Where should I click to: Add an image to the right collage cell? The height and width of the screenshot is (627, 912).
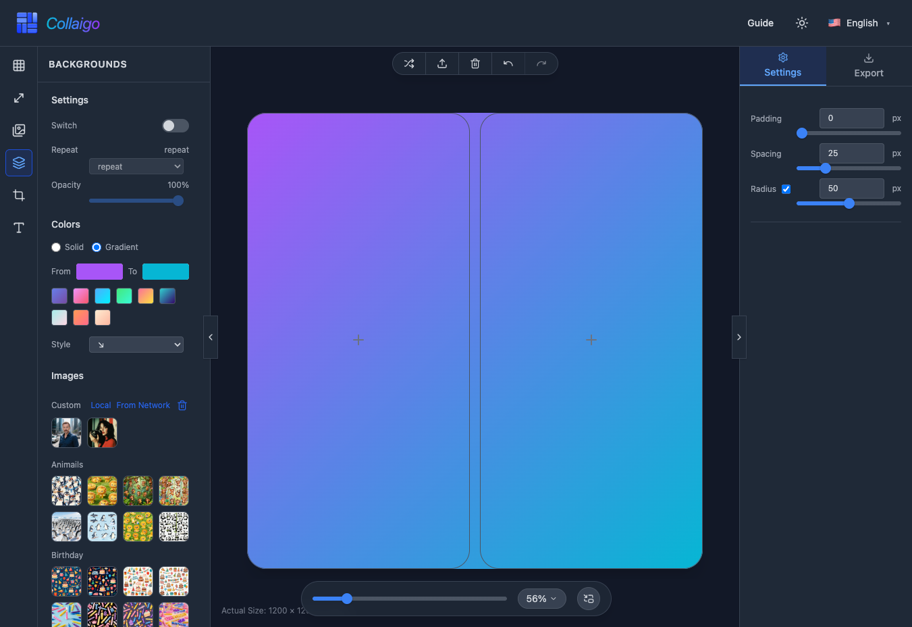point(591,340)
